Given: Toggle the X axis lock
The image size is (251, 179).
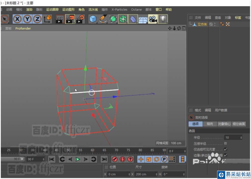Looking at the screenshot, I should point(17,19).
